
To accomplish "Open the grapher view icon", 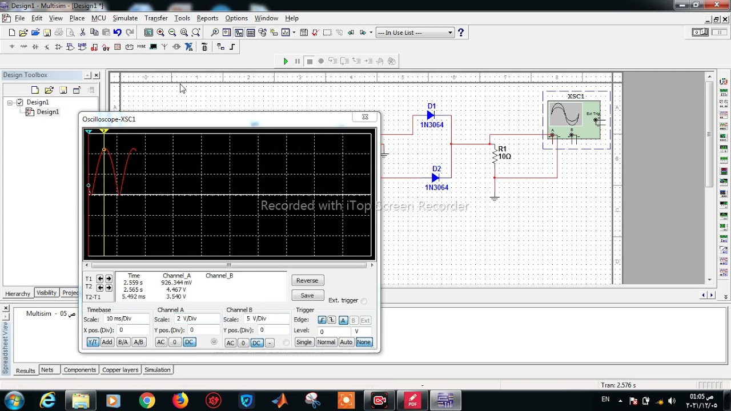I will tap(286, 33).
